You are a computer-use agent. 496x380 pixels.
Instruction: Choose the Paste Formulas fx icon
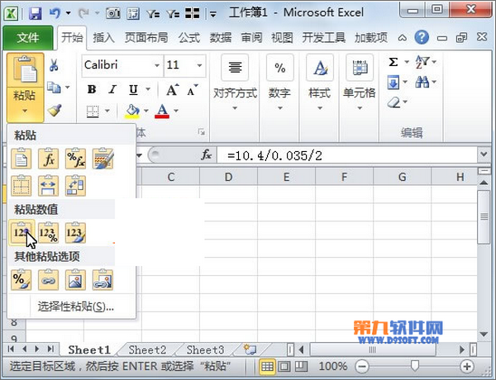tap(49, 159)
